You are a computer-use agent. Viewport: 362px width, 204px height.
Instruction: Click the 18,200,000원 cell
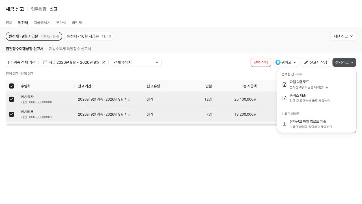[x=245, y=114]
